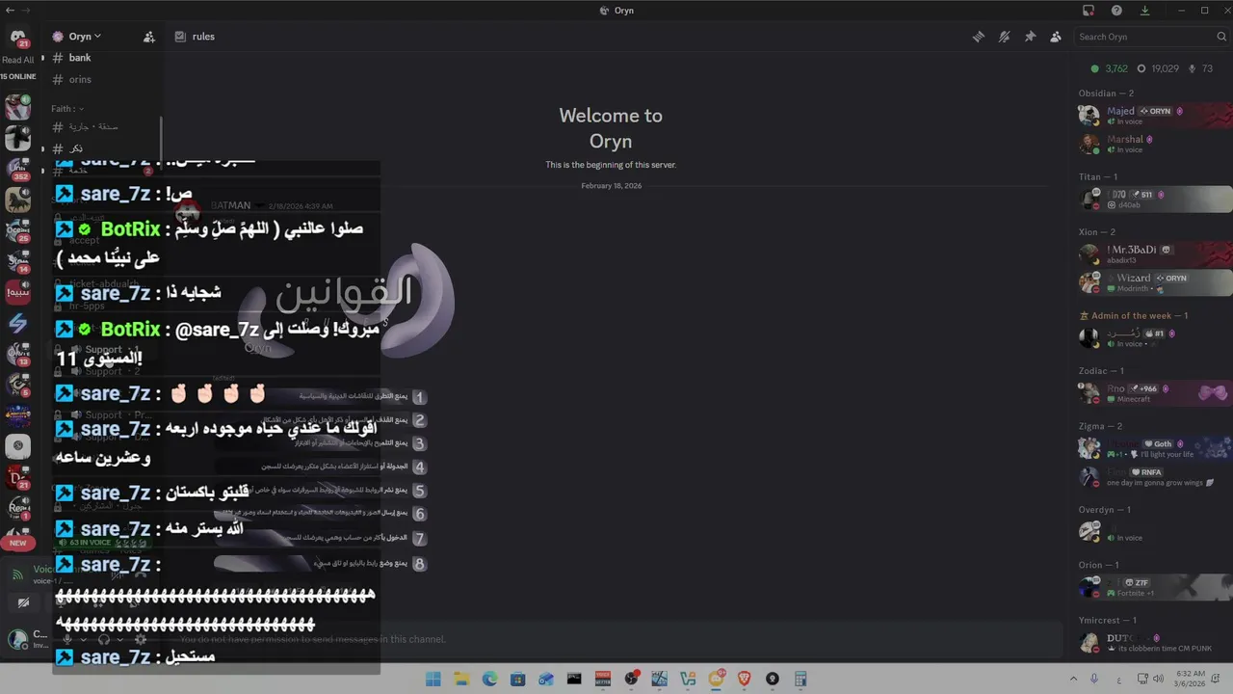Click rule number 1 badge in rules image
This screenshot has width=1233, height=694.
coord(419,396)
